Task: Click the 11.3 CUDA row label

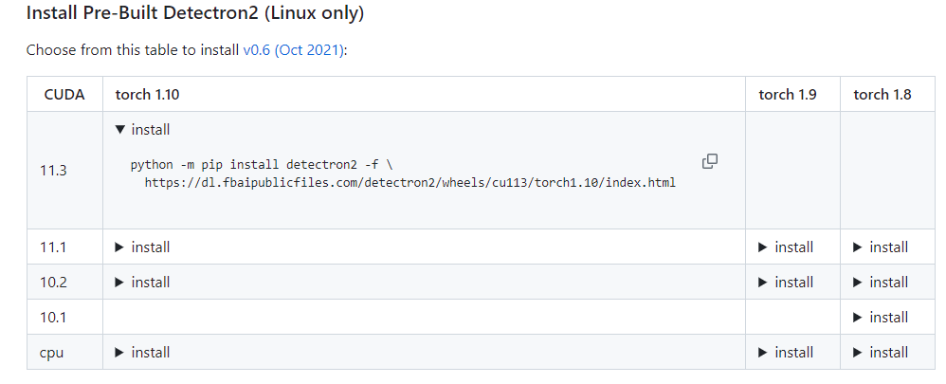Action: point(53,171)
